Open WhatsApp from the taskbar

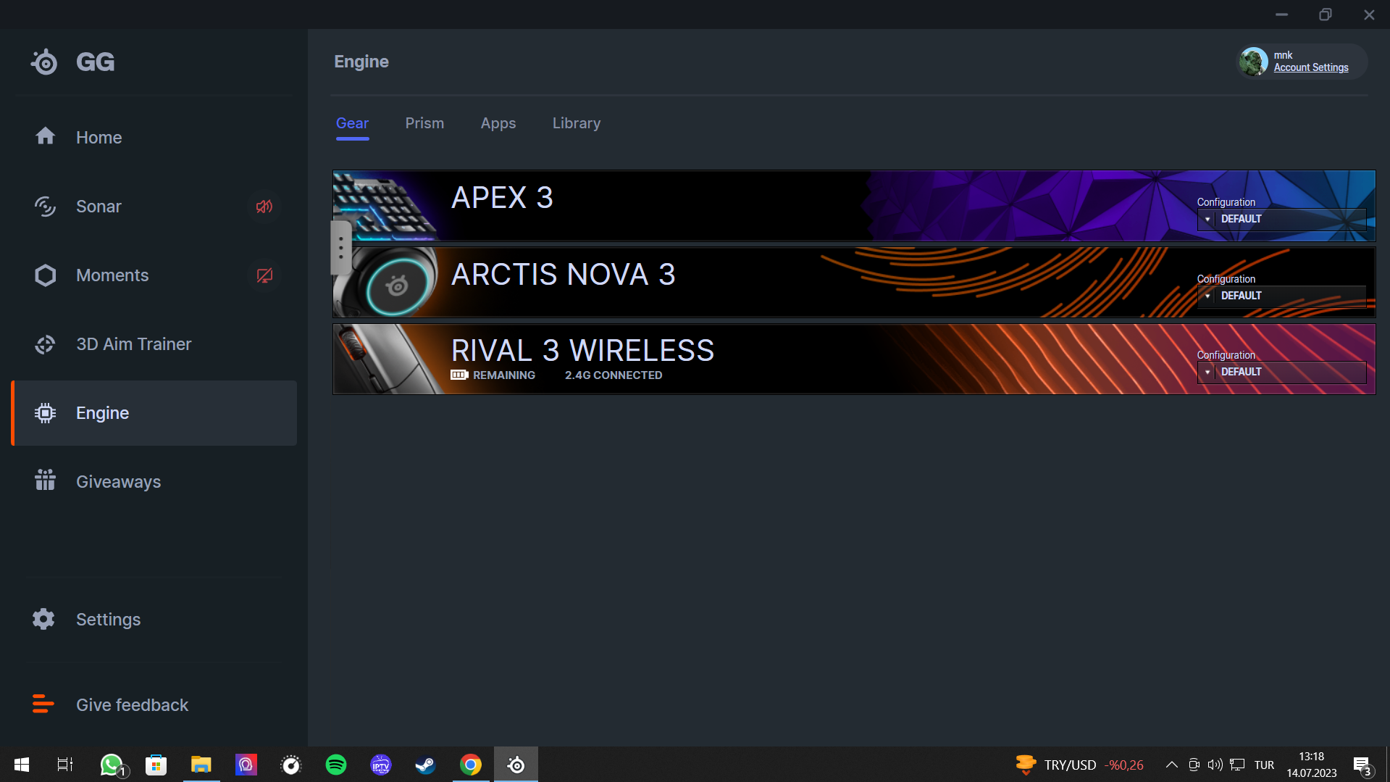112,765
